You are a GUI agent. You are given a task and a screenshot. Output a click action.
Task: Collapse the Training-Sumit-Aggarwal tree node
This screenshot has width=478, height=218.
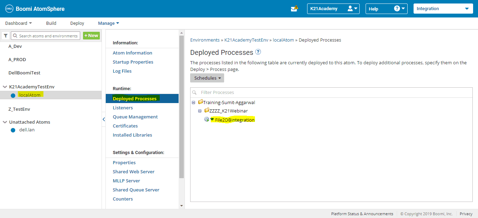point(194,102)
